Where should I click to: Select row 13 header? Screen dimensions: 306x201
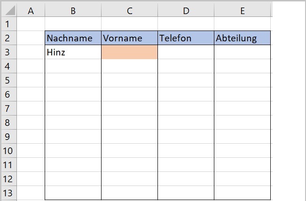tap(8, 193)
